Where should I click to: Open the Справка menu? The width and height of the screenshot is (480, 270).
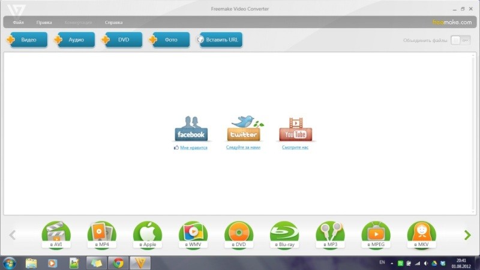113,22
